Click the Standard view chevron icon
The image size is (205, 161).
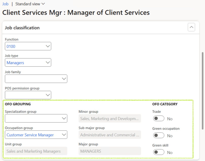43,4
